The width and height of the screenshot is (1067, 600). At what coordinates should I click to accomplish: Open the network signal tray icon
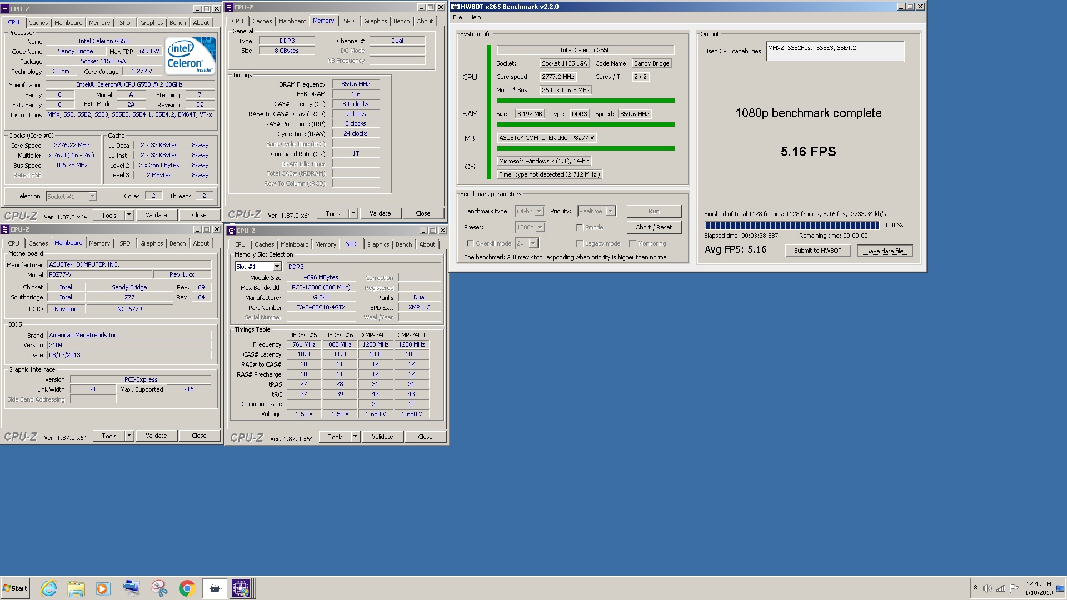[x=1001, y=588]
